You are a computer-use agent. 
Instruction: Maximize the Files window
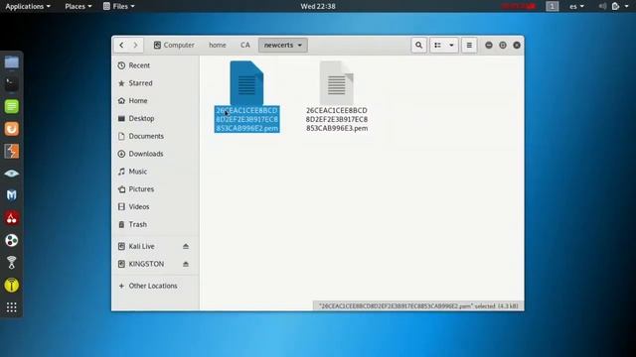[503, 45]
